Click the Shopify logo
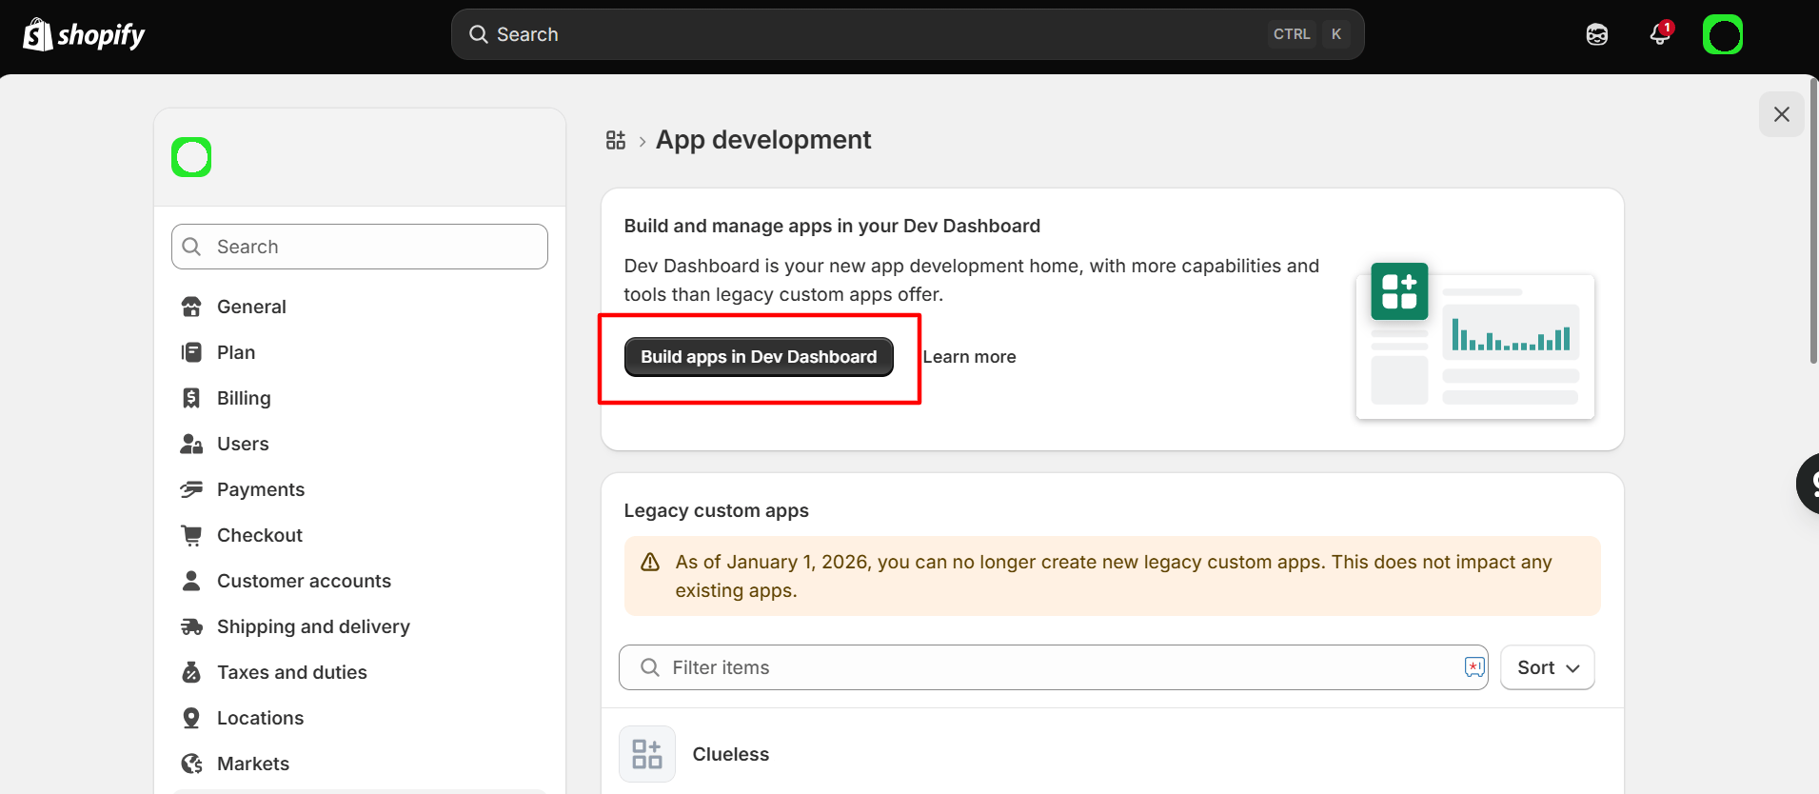This screenshot has height=794, width=1819. click(x=84, y=35)
